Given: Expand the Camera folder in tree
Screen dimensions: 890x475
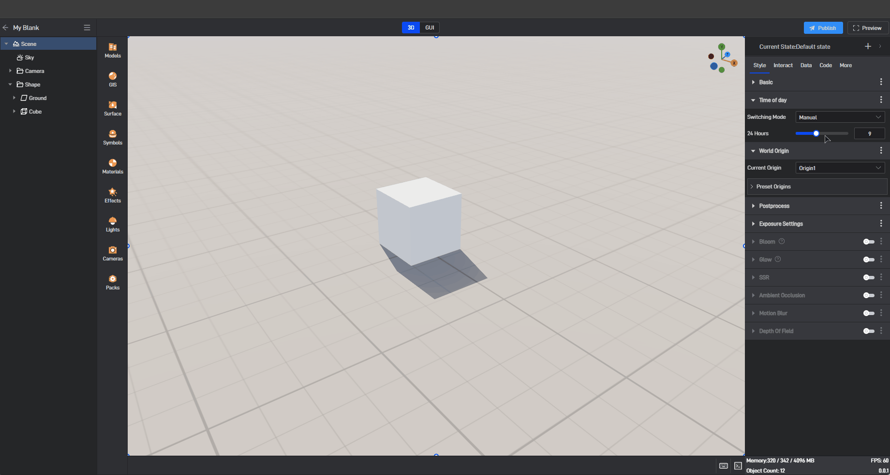Looking at the screenshot, I should coord(10,71).
